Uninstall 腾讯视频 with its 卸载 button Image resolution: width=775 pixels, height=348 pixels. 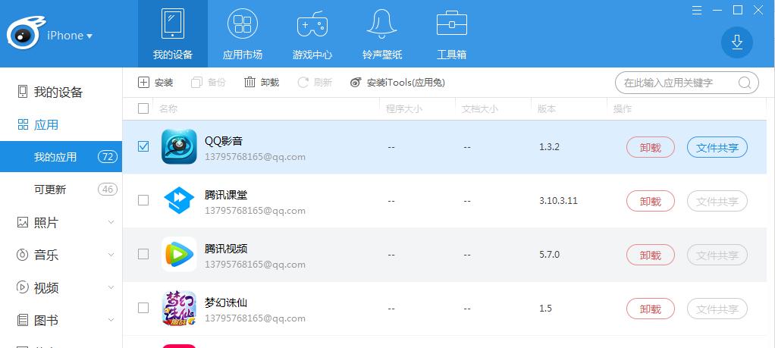pyautogui.click(x=651, y=255)
